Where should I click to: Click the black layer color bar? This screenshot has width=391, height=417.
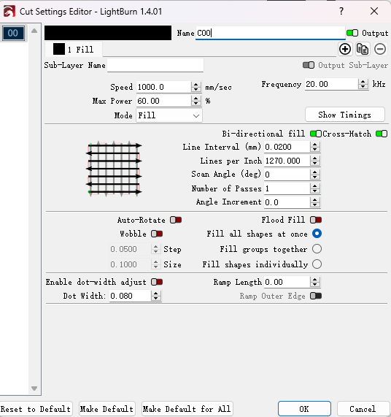108,33
